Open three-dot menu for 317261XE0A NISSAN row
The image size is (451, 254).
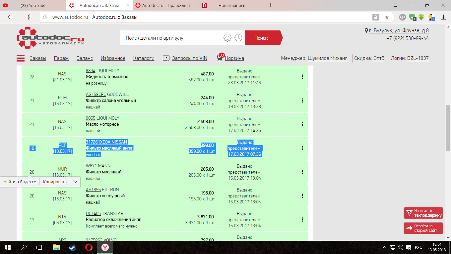[x=302, y=148]
